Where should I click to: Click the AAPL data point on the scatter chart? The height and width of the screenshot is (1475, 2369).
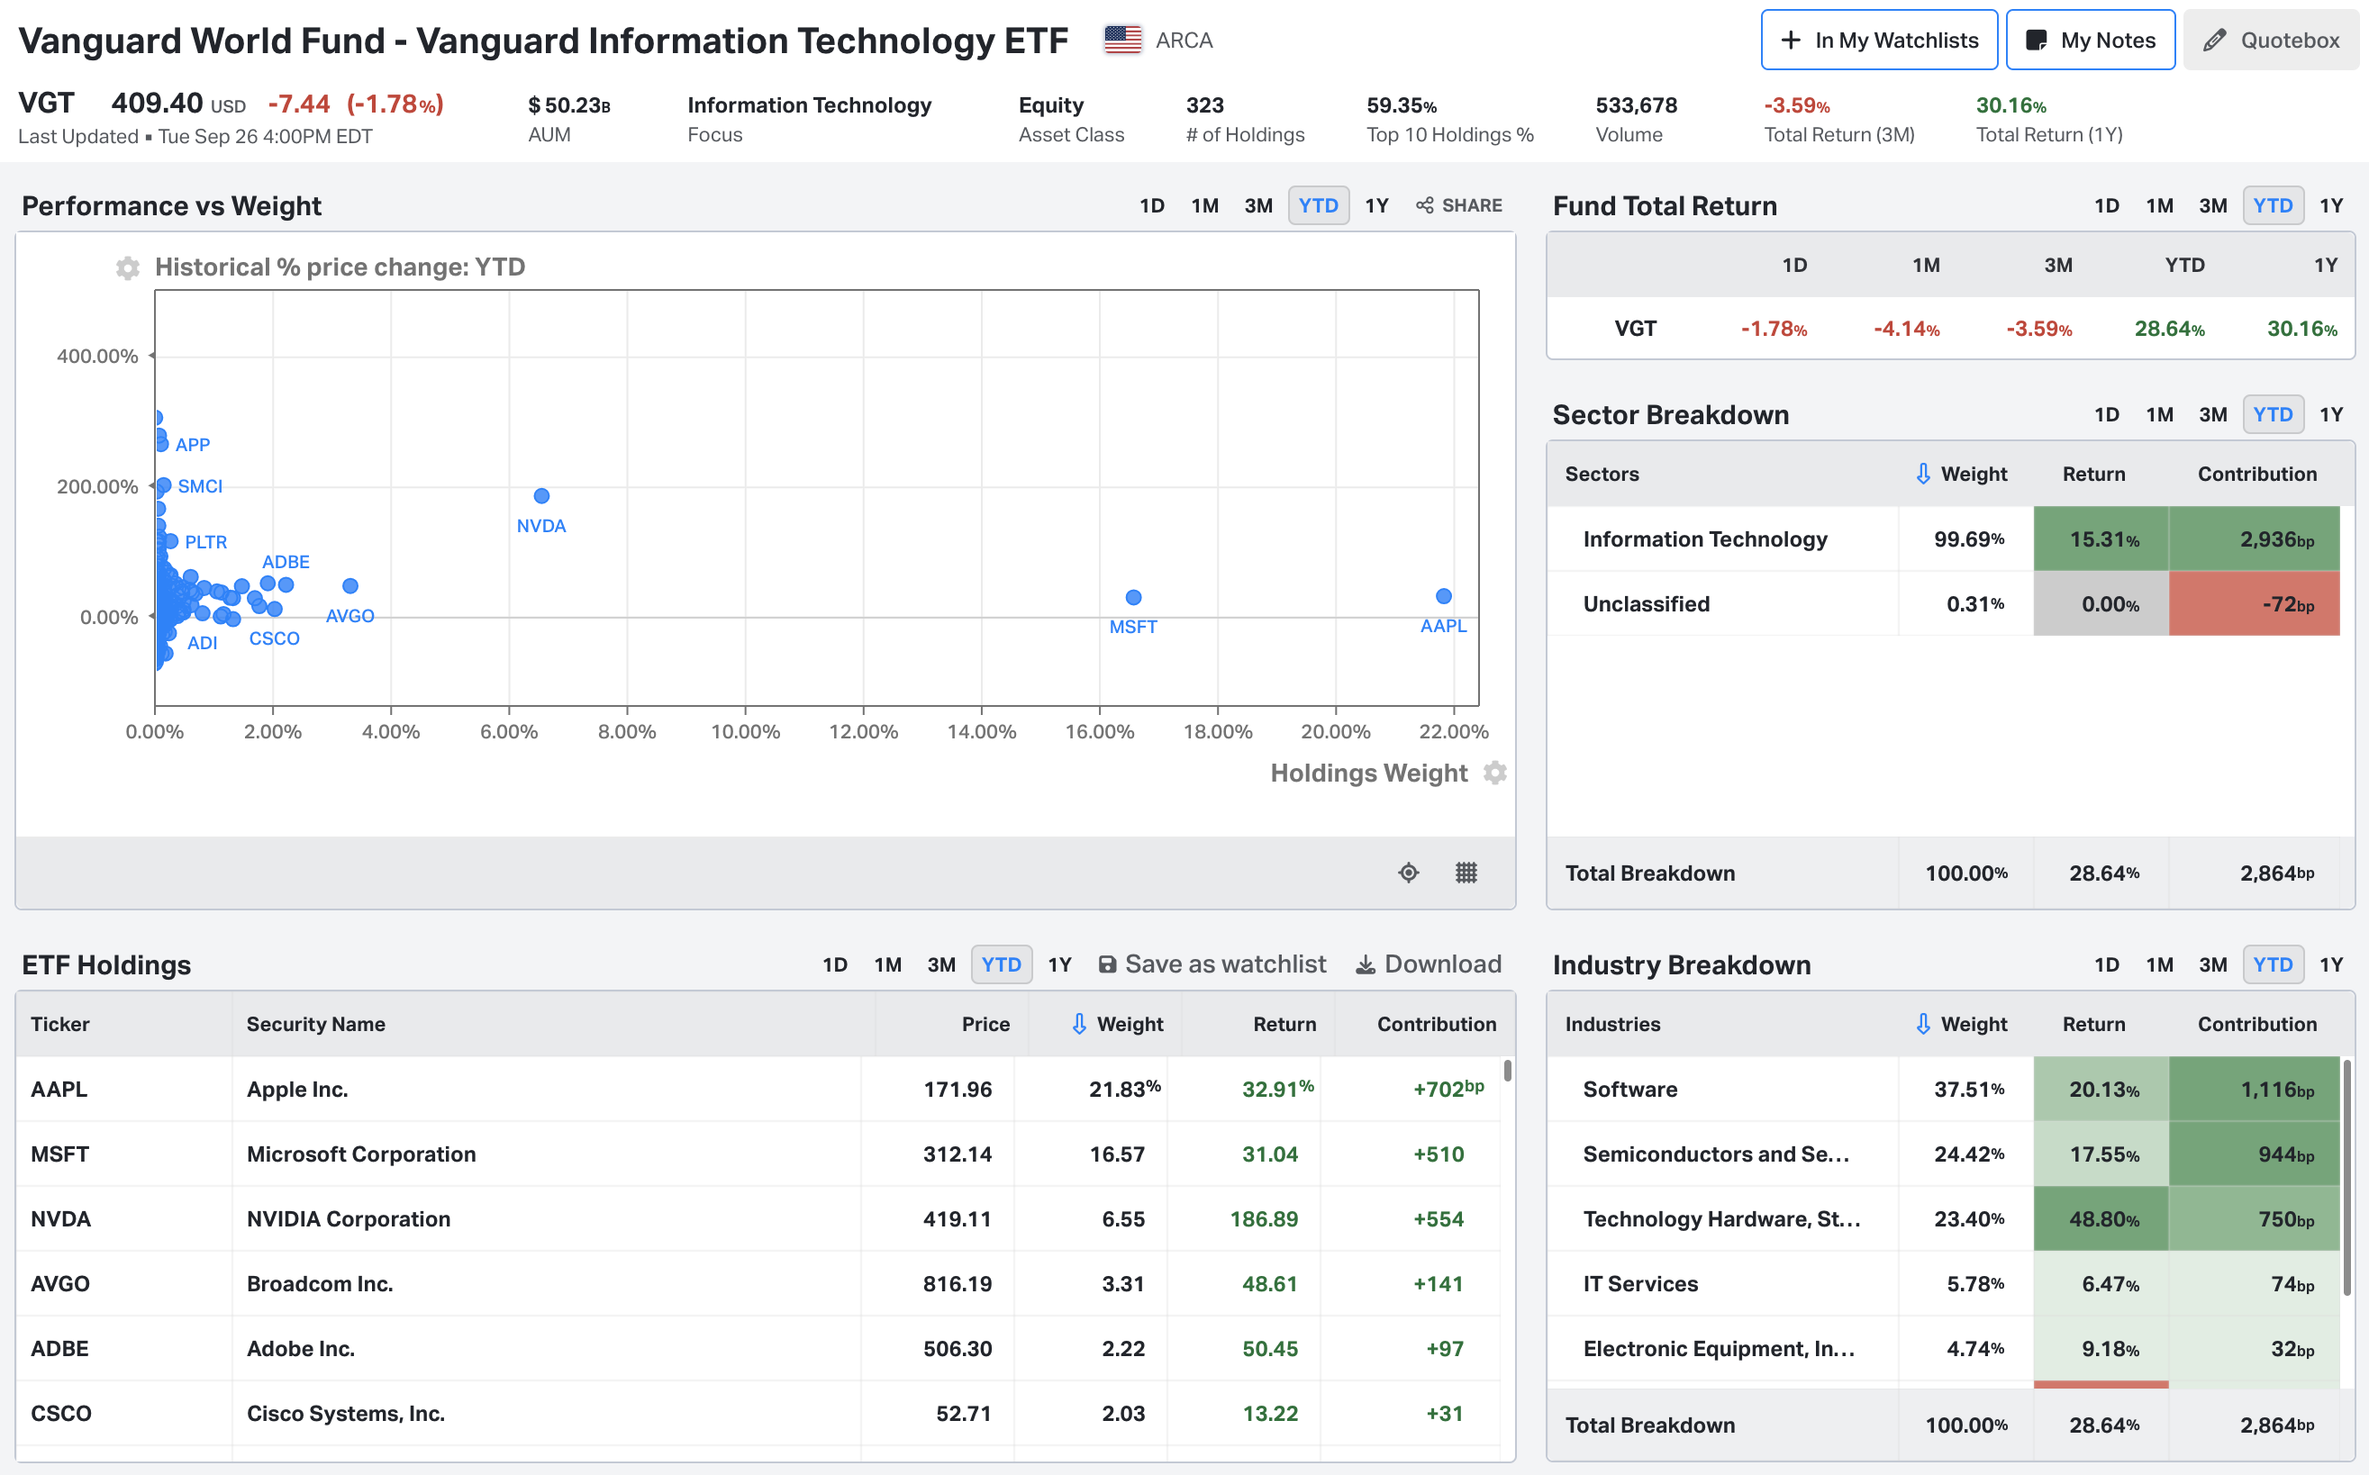click(x=1444, y=596)
